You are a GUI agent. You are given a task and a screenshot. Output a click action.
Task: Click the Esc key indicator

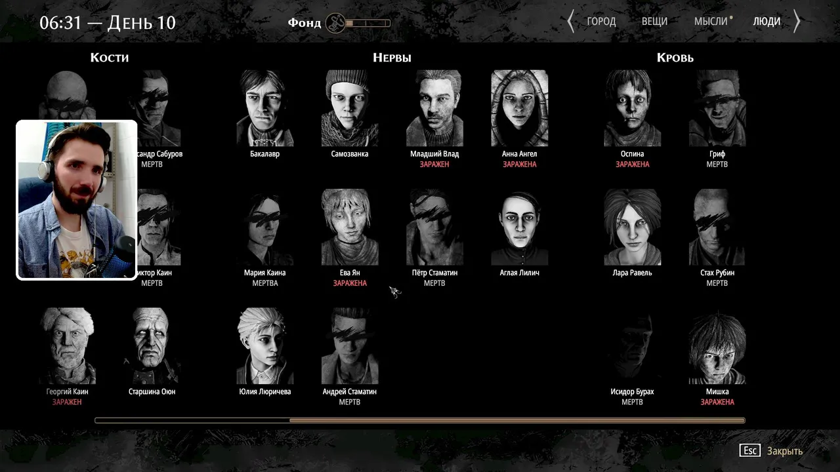pyautogui.click(x=749, y=450)
